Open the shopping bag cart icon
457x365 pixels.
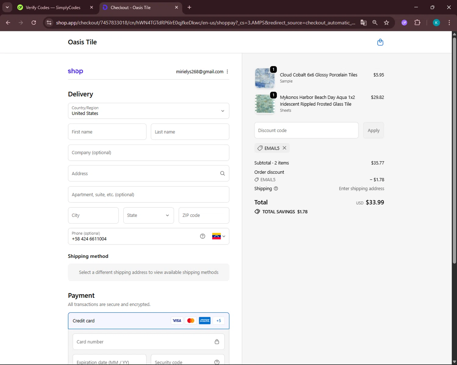pos(380,42)
